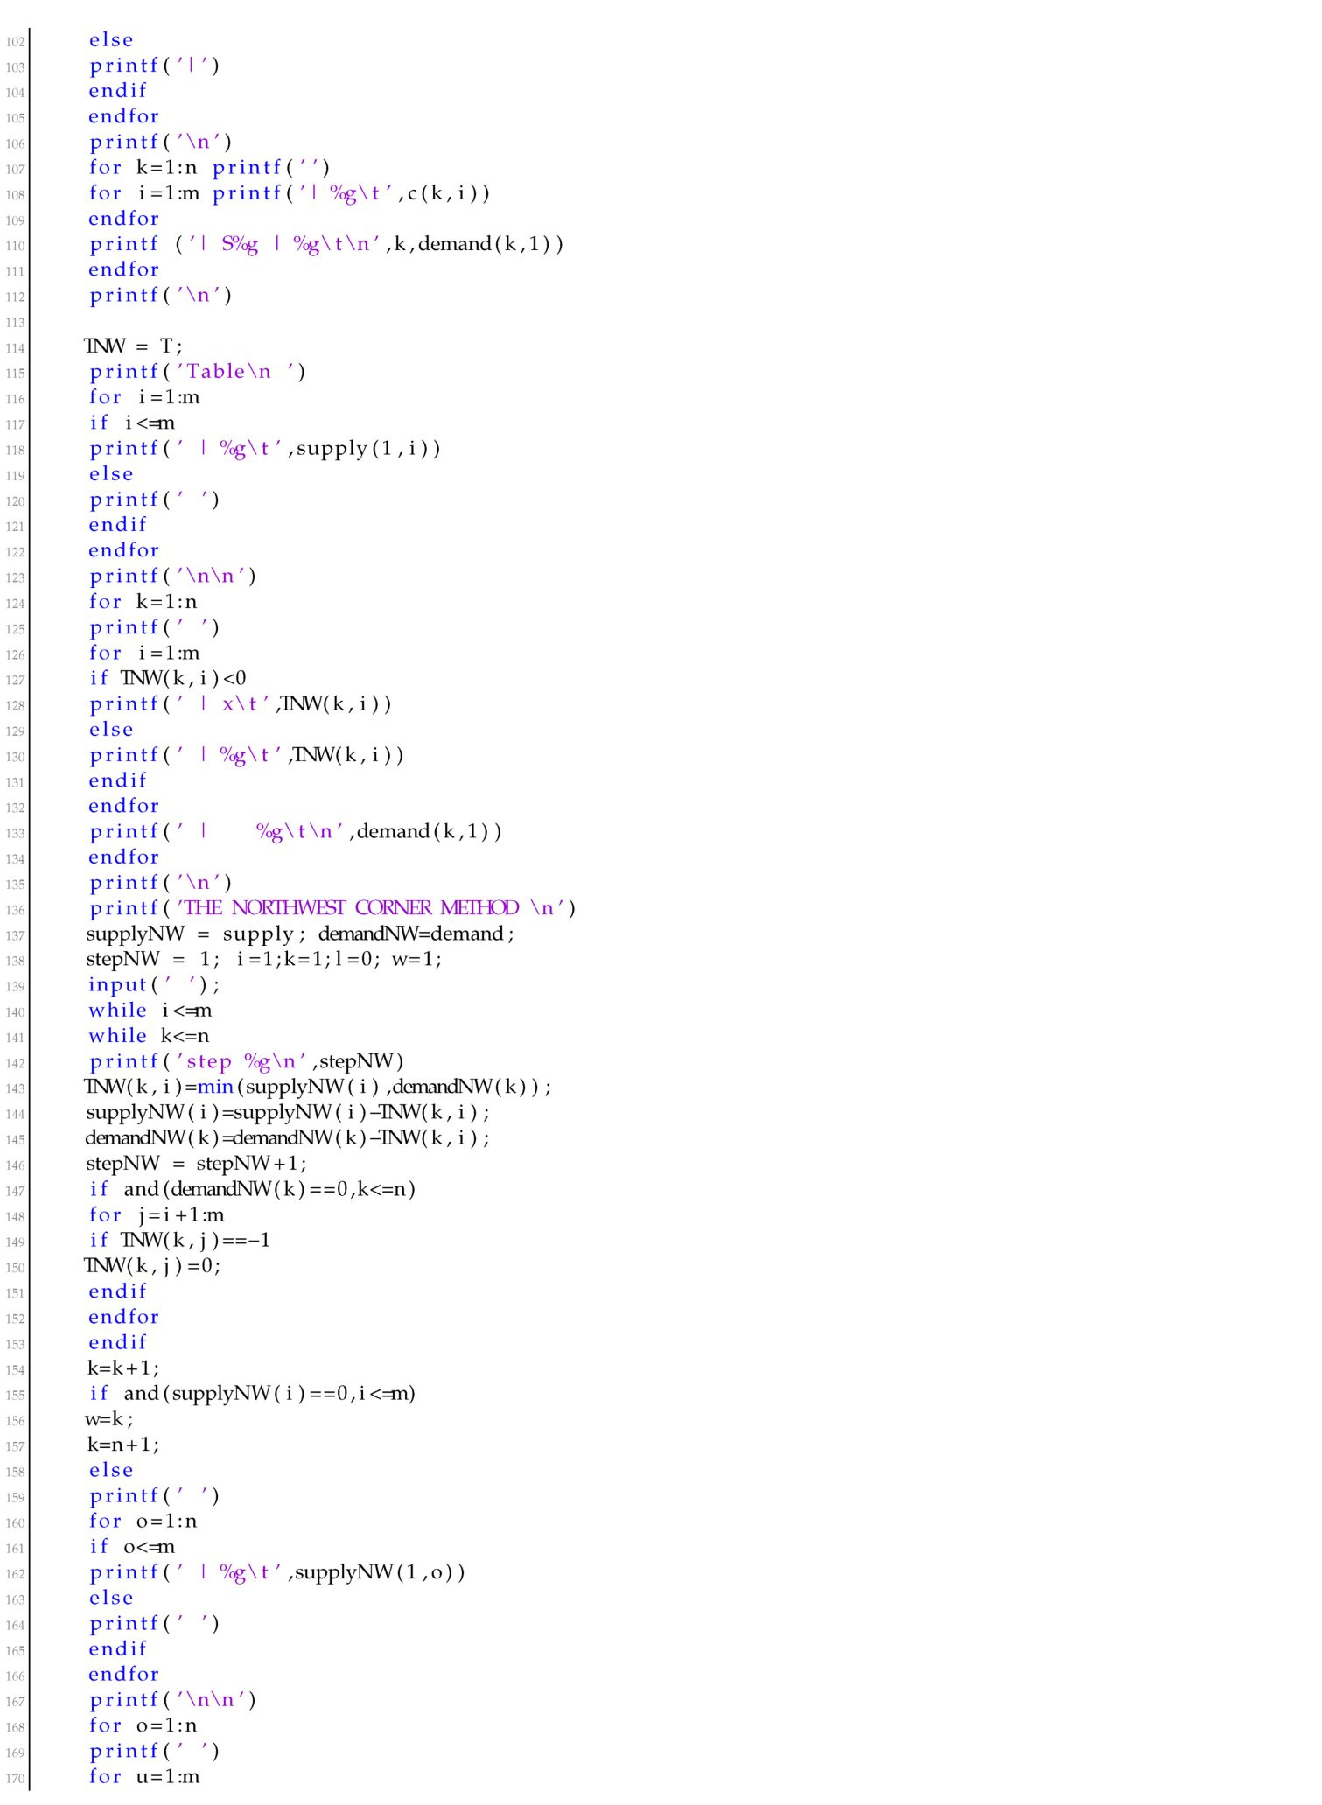Click the printf with supply(1,i)
The height and width of the screenshot is (1805, 1322).
pyautogui.click(x=265, y=449)
